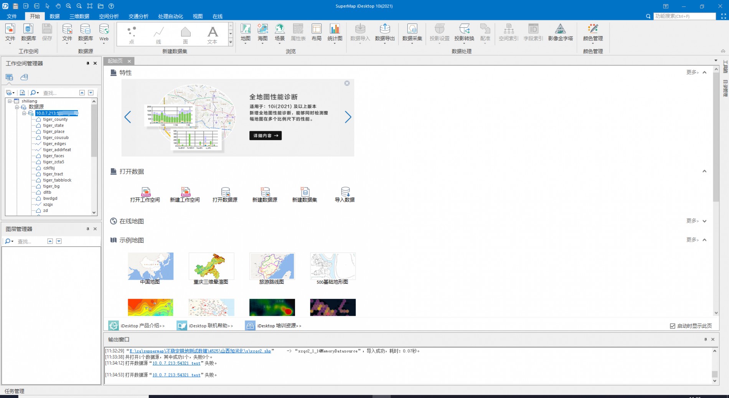Open the 任务管理 status bar item
This screenshot has height=398, width=729.
15,391
